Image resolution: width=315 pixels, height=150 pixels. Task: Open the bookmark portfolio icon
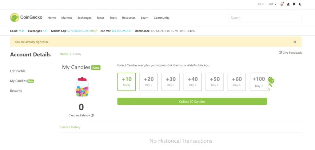coord(294,4)
